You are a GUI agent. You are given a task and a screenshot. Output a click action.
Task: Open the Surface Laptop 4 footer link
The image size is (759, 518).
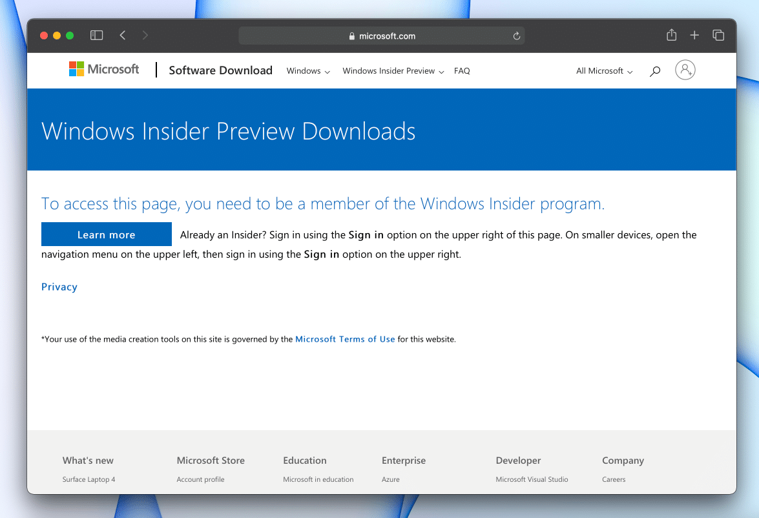(x=88, y=479)
